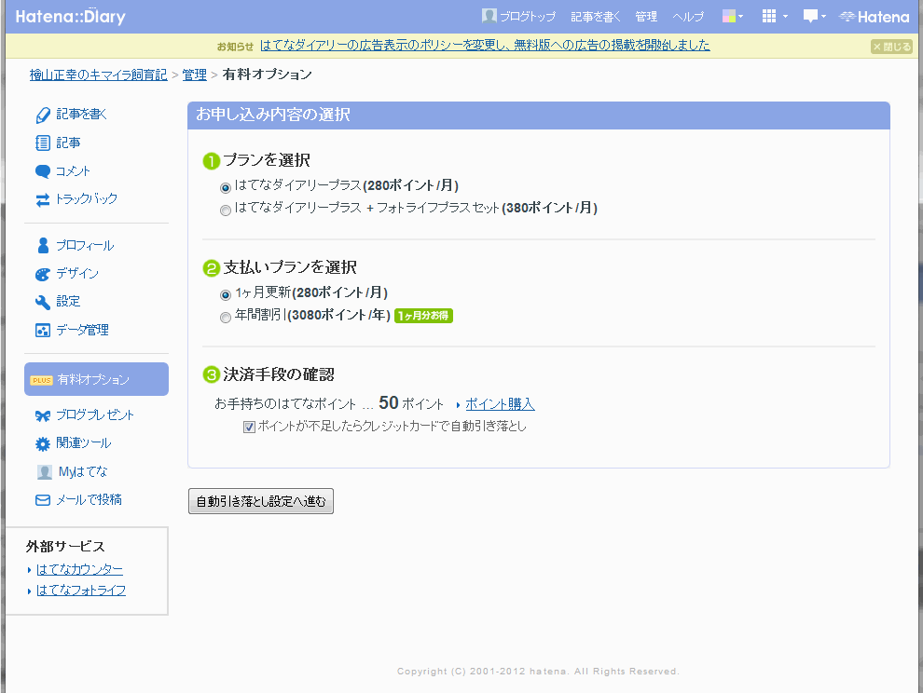Open the notifications speech bubble dropdown

pyautogui.click(x=815, y=17)
